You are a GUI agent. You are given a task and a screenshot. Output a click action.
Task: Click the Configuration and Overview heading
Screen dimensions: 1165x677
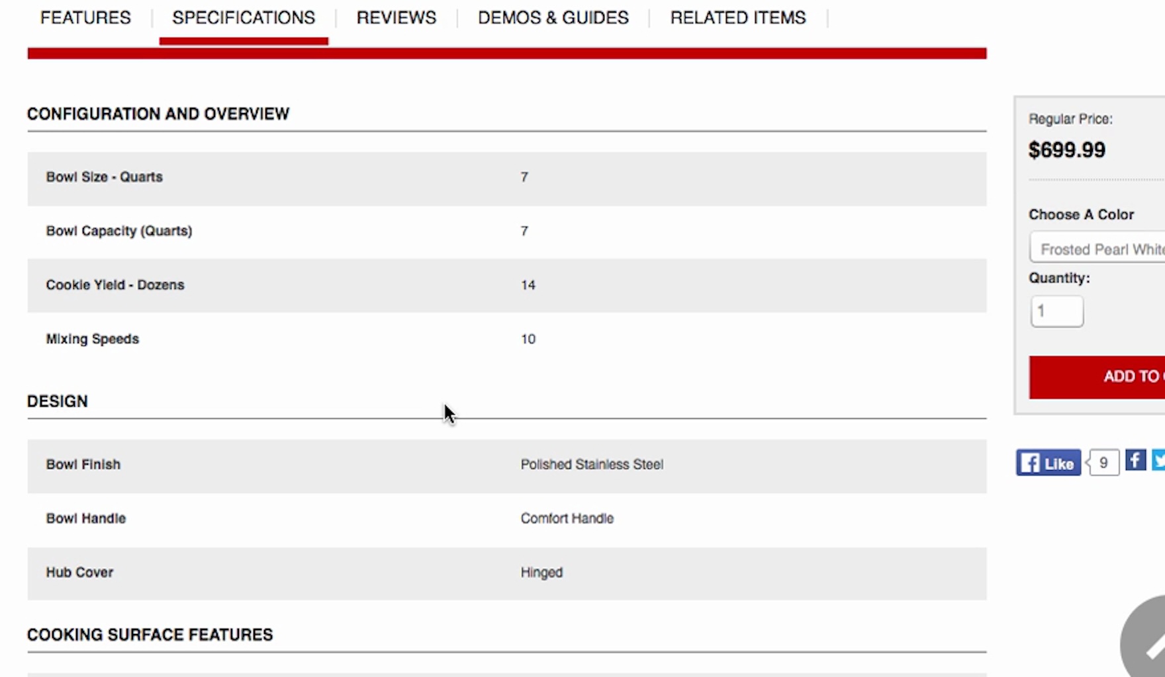pyautogui.click(x=158, y=114)
